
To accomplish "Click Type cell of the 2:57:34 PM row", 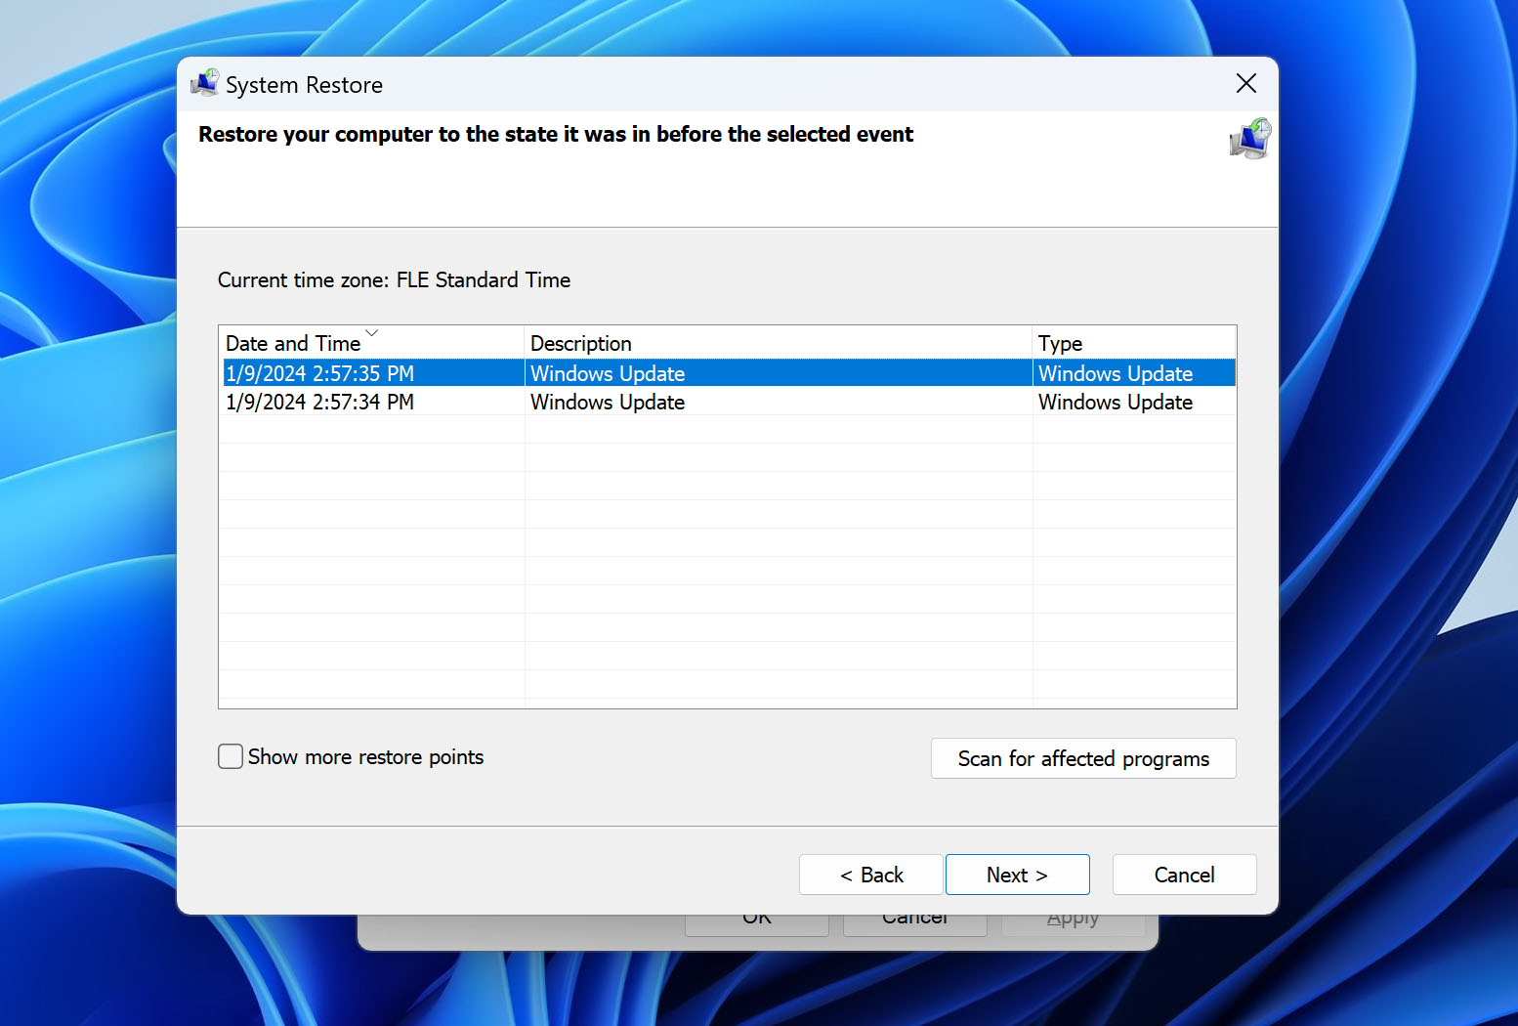I will [x=1134, y=402].
